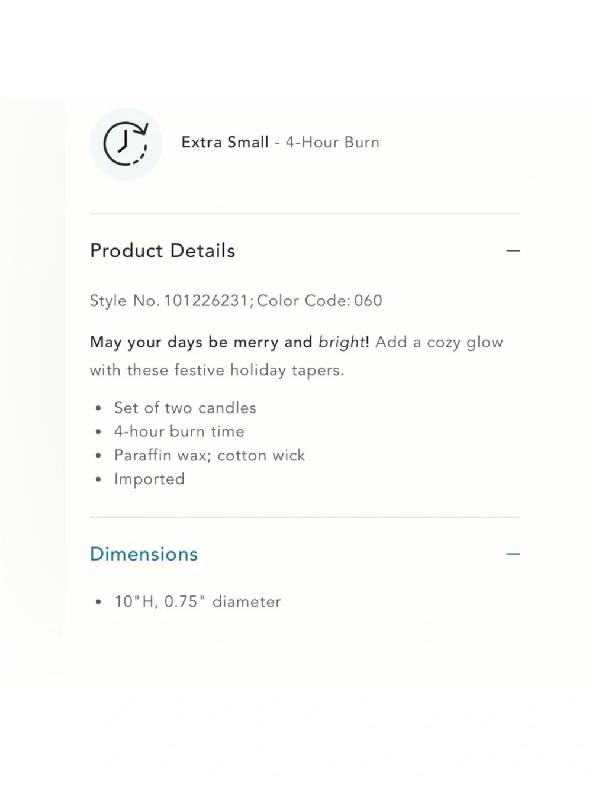Click the '4-Hour Burn' text
This screenshot has height=789, width=592.
pos(333,143)
